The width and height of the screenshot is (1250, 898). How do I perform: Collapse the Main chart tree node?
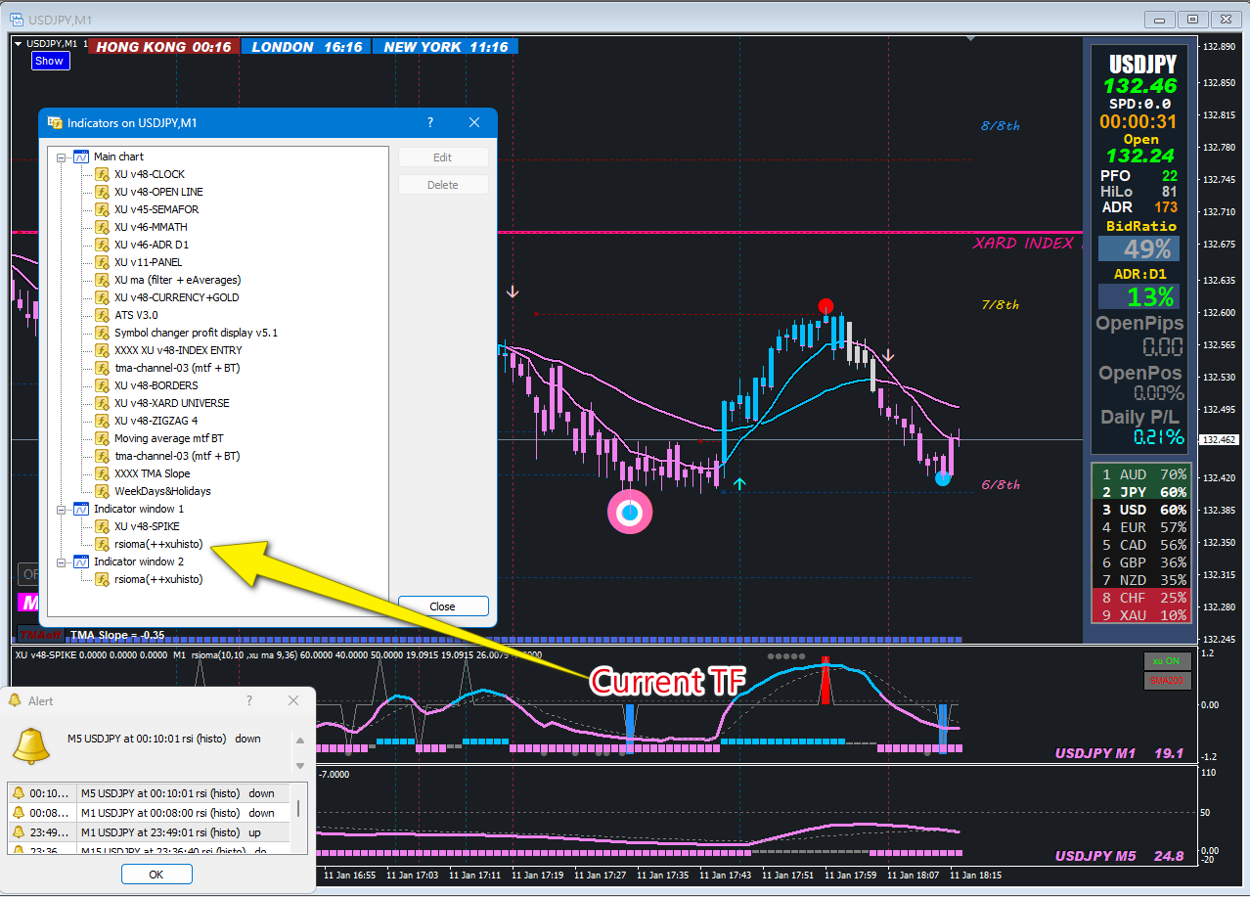click(x=62, y=157)
